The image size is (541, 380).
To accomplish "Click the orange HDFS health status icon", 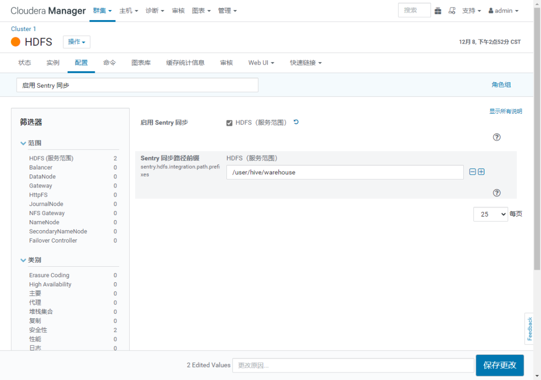I will (x=16, y=42).
